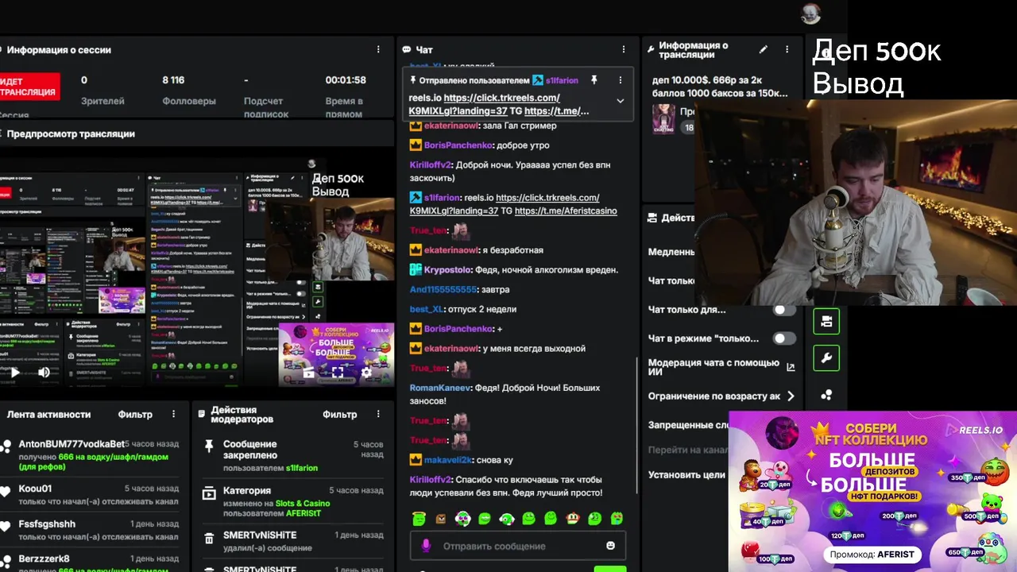The width and height of the screenshot is (1017, 572).
Task: Click the profile avatar at top right
Action: pos(810,14)
